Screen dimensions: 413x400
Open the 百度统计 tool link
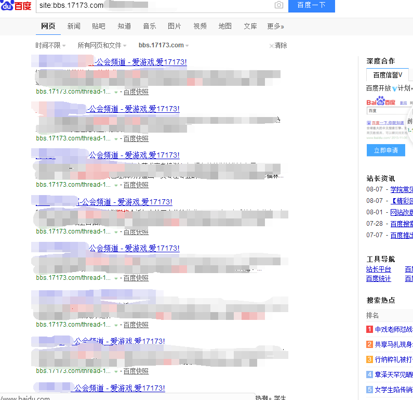click(379, 279)
